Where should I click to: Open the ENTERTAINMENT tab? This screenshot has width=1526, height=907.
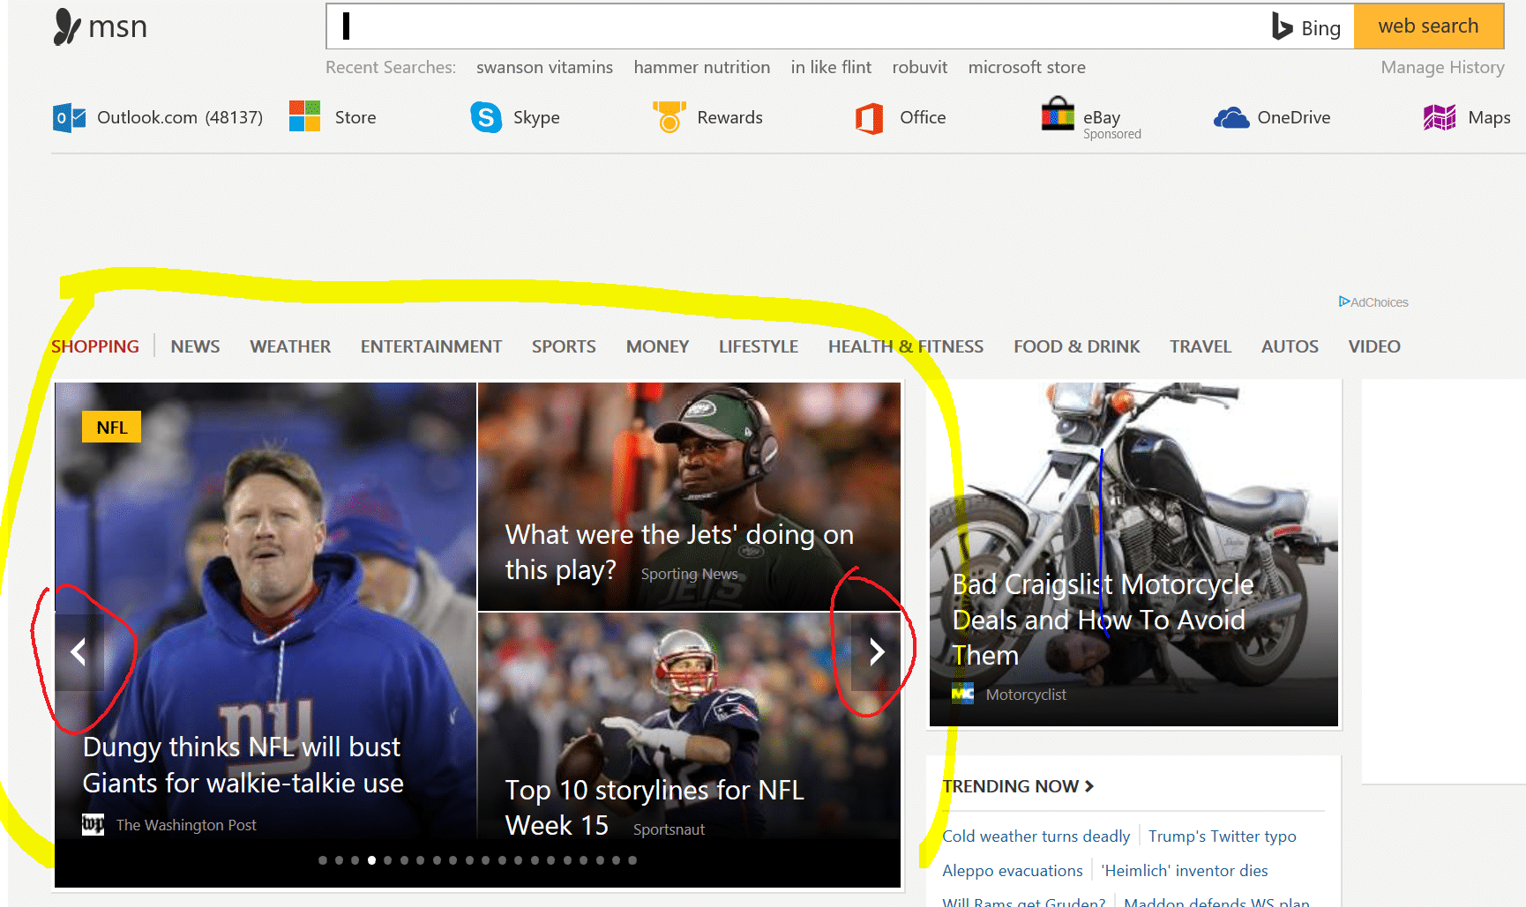point(430,346)
